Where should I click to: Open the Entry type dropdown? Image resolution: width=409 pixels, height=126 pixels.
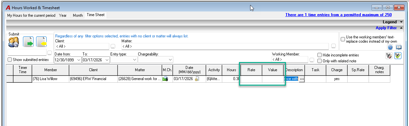pyautogui.click(x=135, y=60)
